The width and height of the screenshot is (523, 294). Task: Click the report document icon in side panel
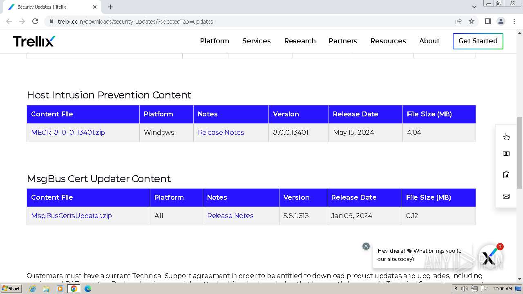pyautogui.click(x=506, y=175)
